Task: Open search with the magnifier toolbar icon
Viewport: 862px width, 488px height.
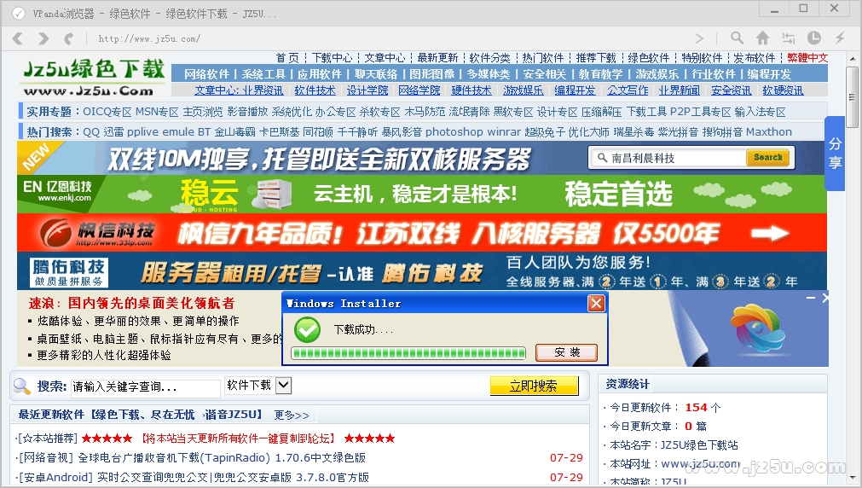Action: [737, 38]
